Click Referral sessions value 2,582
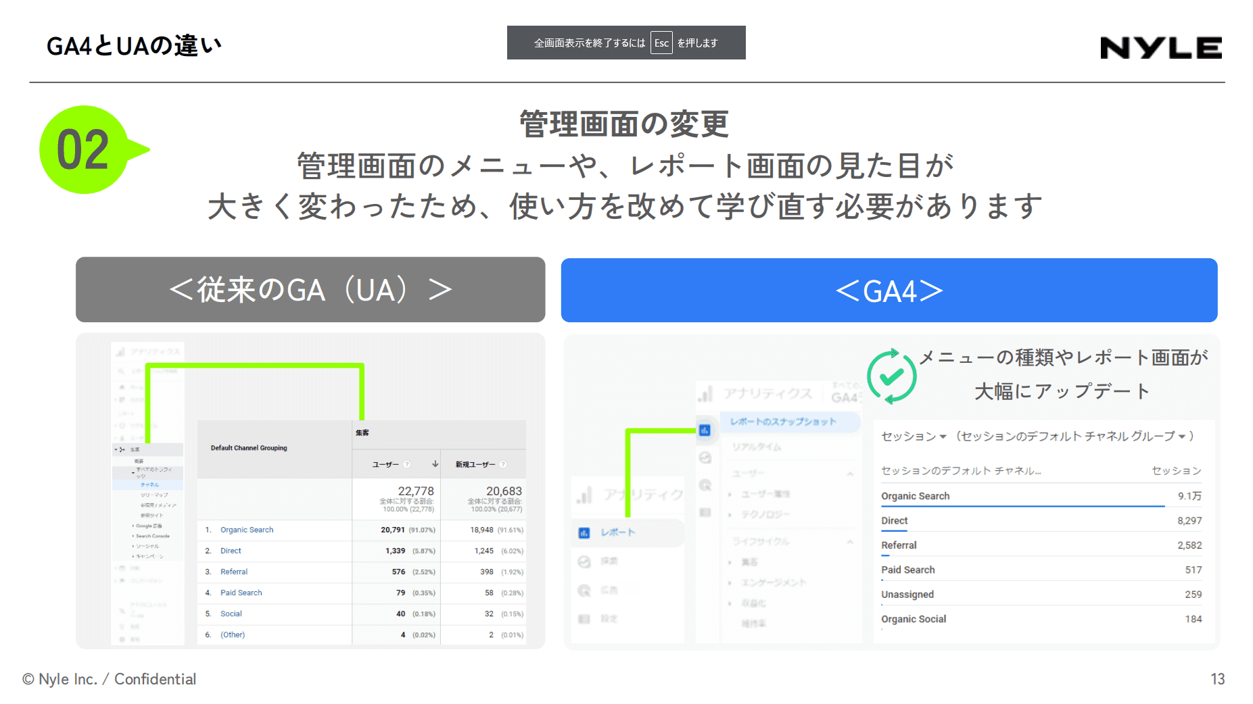1253x704 pixels. click(1189, 545)
